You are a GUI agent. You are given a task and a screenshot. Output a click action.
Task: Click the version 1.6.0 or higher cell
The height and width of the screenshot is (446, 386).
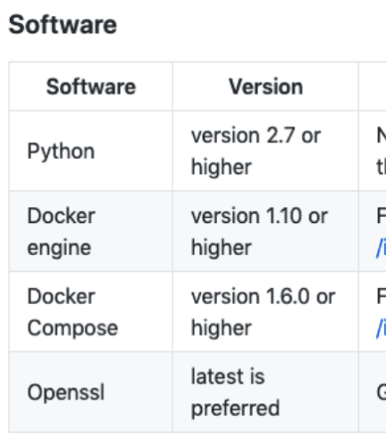[265, 311]
